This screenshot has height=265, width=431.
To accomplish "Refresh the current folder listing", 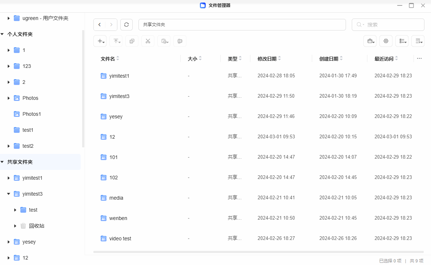I will click(x=126, y=25).
